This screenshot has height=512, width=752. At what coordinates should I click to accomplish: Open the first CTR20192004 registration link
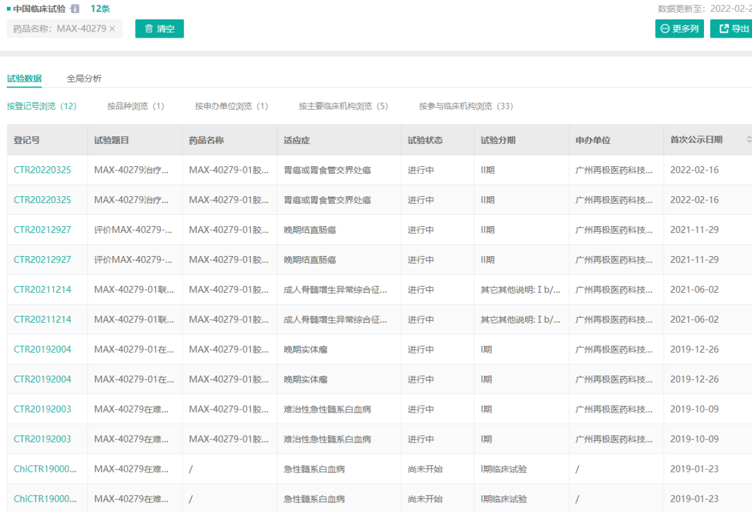click(x=42, y=349)
